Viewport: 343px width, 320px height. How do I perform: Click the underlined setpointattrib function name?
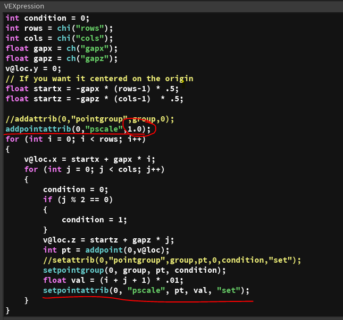(75, 290)
